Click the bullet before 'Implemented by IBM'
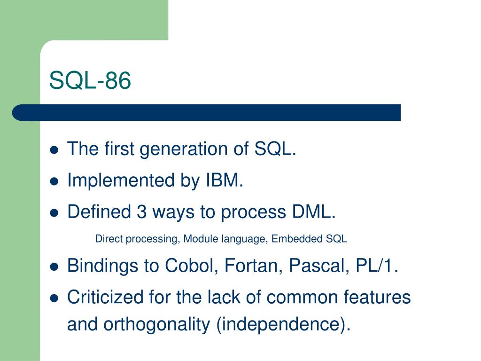 (x=54, y=181)
